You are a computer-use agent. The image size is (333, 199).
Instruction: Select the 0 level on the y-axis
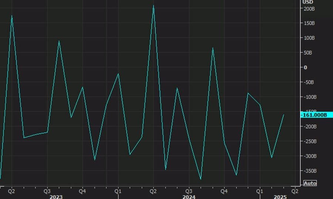pos(305,68)
